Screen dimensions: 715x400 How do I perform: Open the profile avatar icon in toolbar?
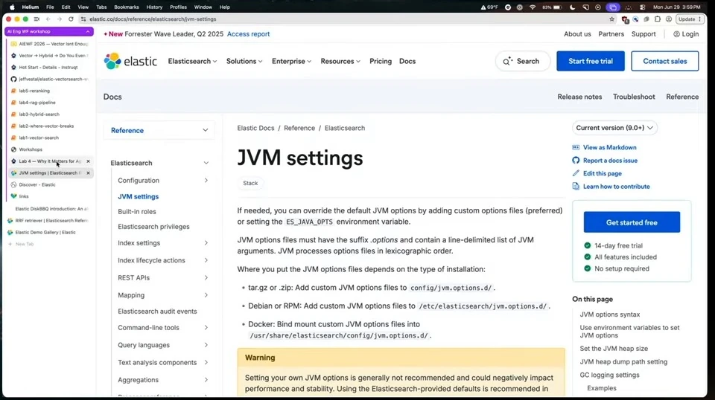[669, 19]
